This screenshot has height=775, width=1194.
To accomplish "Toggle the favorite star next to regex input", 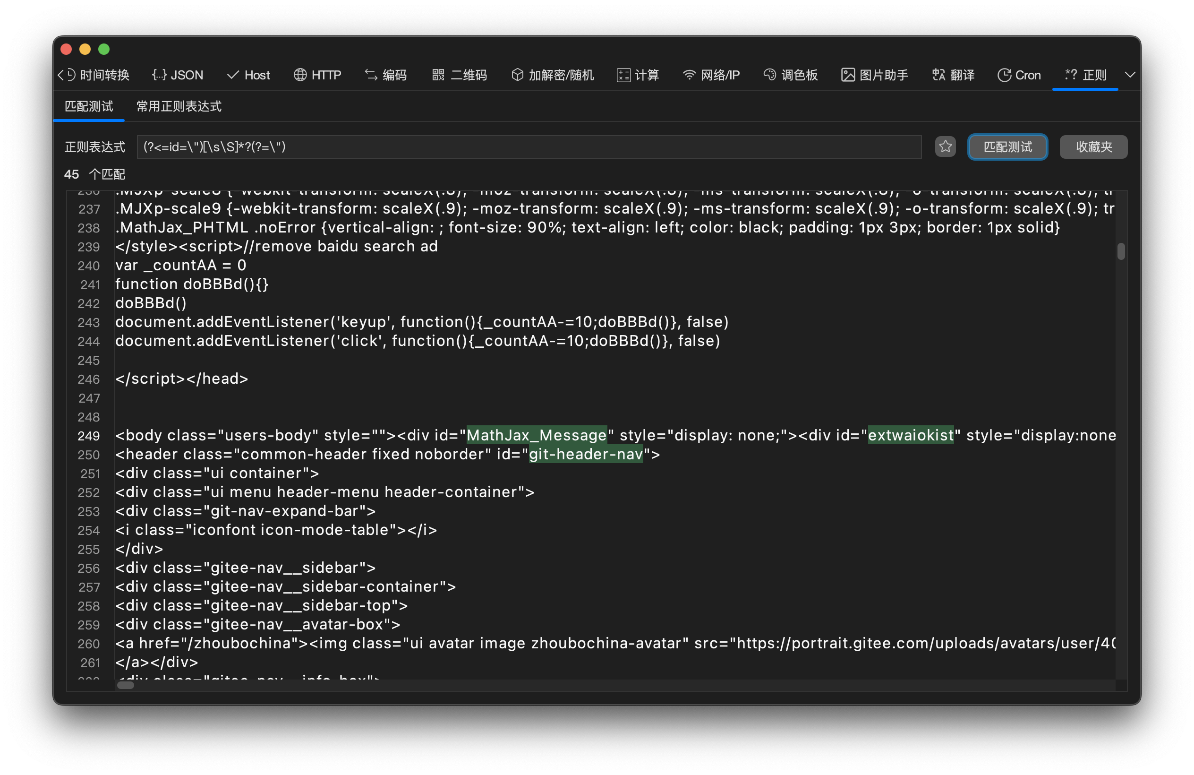I will (945, 146).
